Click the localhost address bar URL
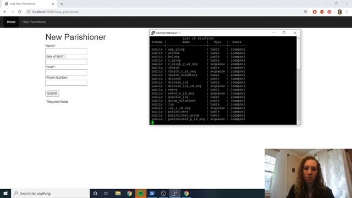The image size is (352, 198). (x=56, y=12)
